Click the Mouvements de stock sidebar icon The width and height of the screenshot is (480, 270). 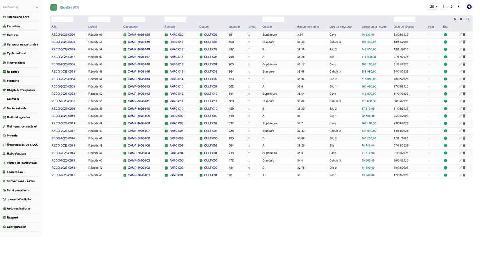click(4, 145)
